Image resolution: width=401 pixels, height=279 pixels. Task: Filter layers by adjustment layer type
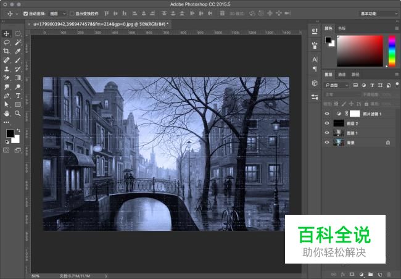pos(363,86)
